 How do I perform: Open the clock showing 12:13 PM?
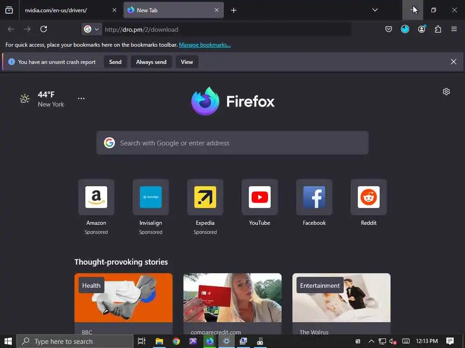click(x=427, y=341)
